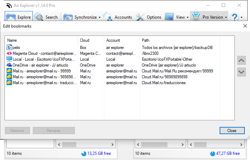
Task: Select the pelis bookmark
Action: pyautogui.click(x=16, y=48)
